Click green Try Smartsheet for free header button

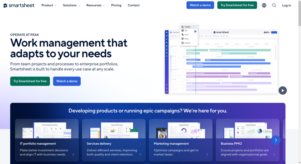click(237, 5)
